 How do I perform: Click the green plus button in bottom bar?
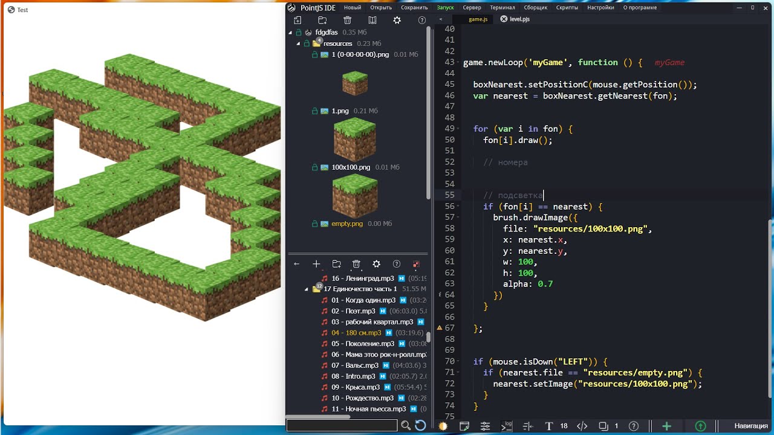pyautogui.click(x=667, y=426)
